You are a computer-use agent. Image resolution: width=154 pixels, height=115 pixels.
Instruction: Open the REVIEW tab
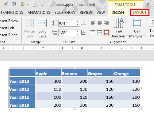coord(86,13)
